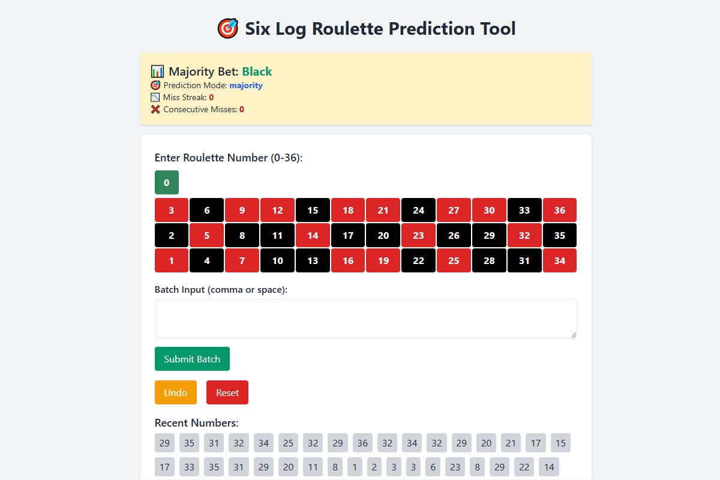Click the black number 24 button
This screenshot has height=480, width=720.
418,210
